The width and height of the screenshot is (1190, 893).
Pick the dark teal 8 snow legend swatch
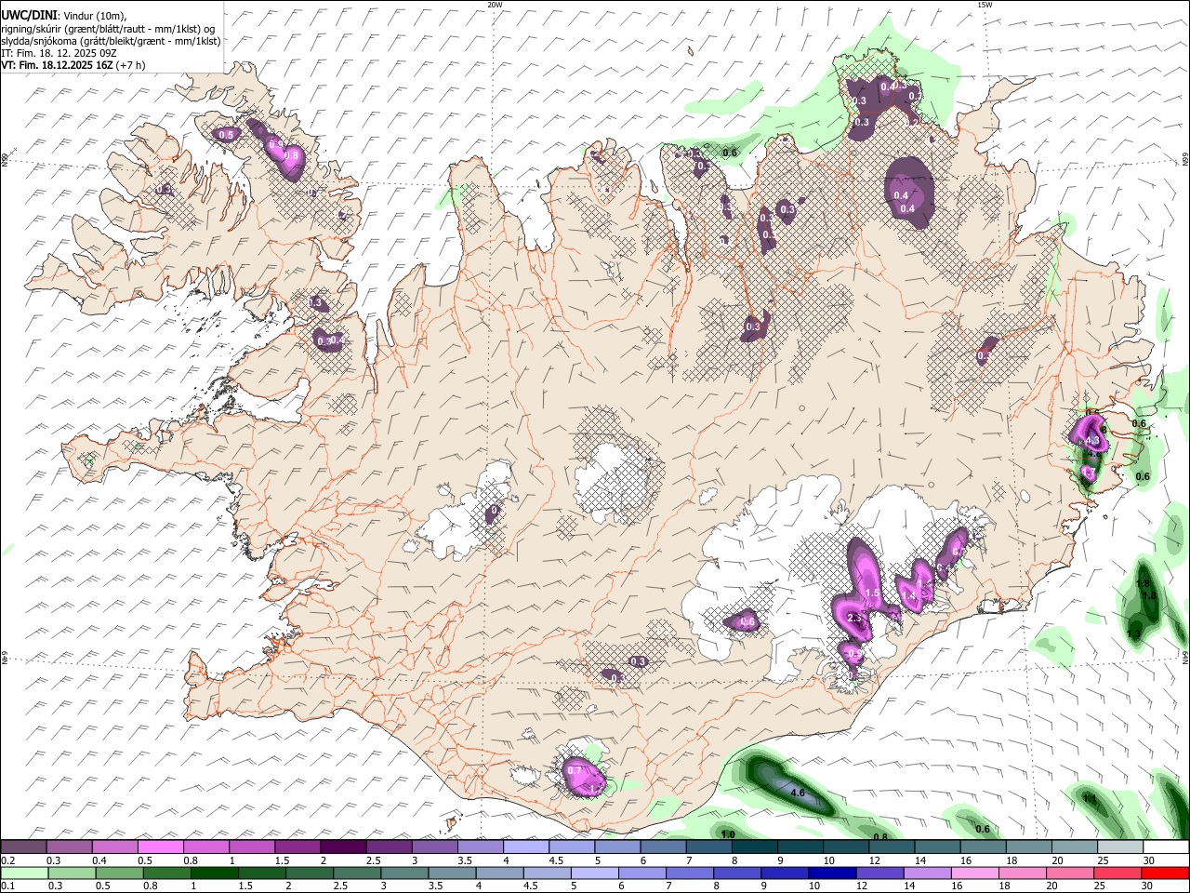coord(754,847)
